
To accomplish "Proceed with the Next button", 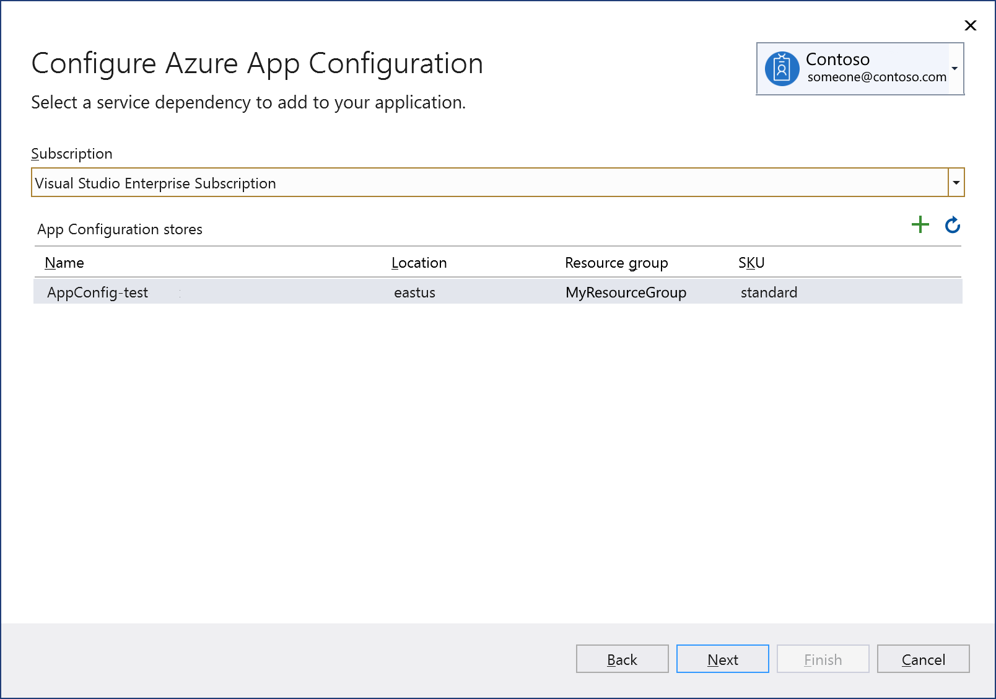I will 723,659.
